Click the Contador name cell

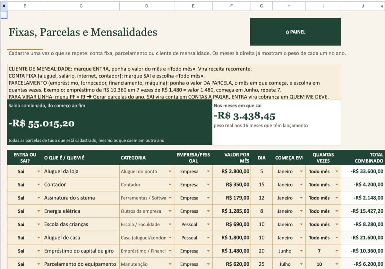[81, 184]
